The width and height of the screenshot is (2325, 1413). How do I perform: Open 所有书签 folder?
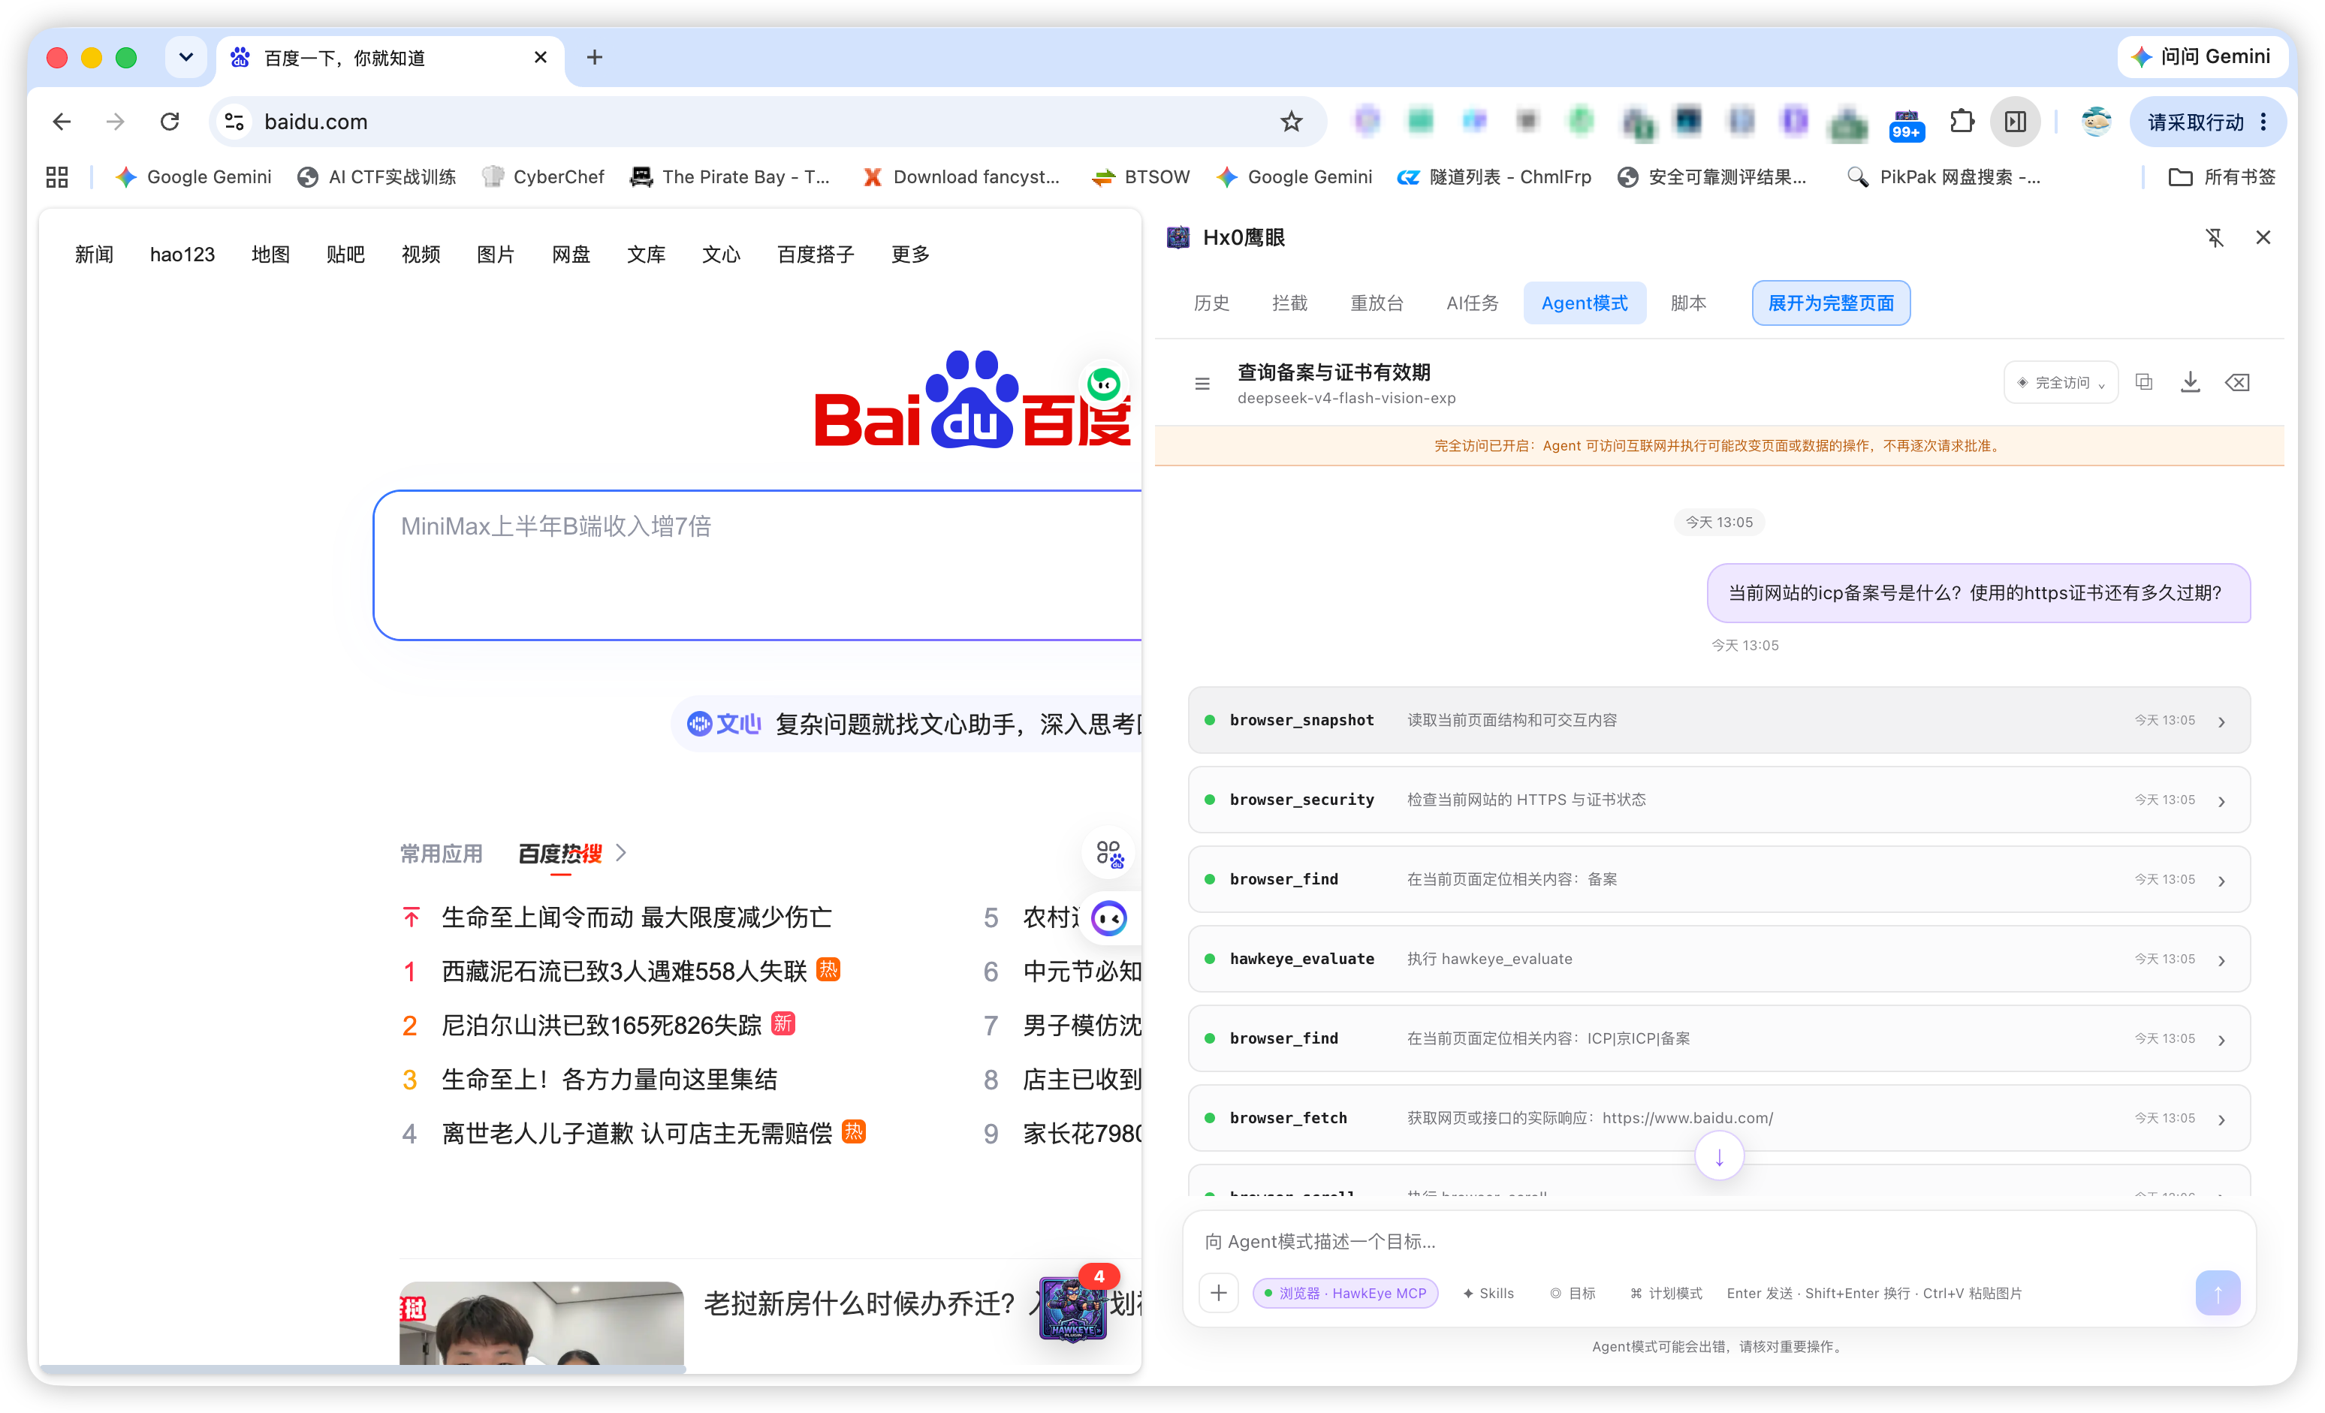coord(2222,176)
